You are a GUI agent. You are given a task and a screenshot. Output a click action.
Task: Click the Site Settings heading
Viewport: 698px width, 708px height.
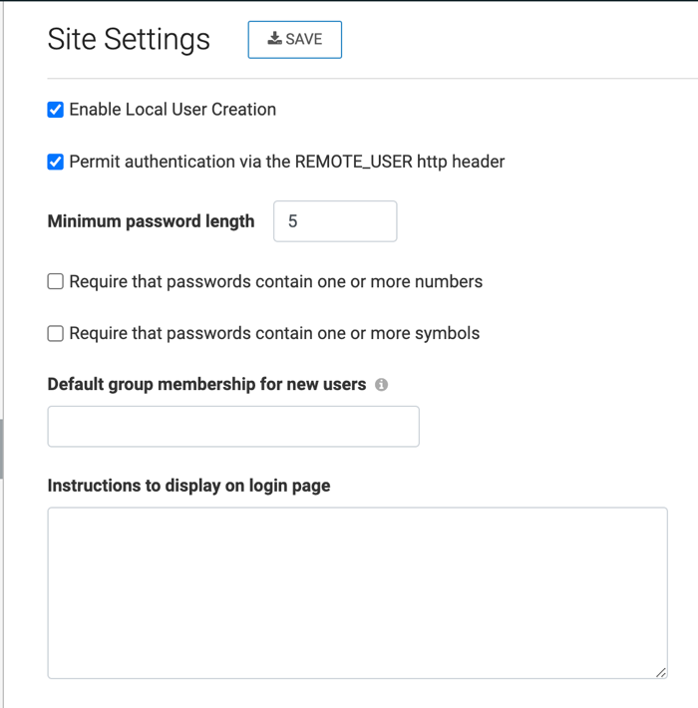click(129, 39)
